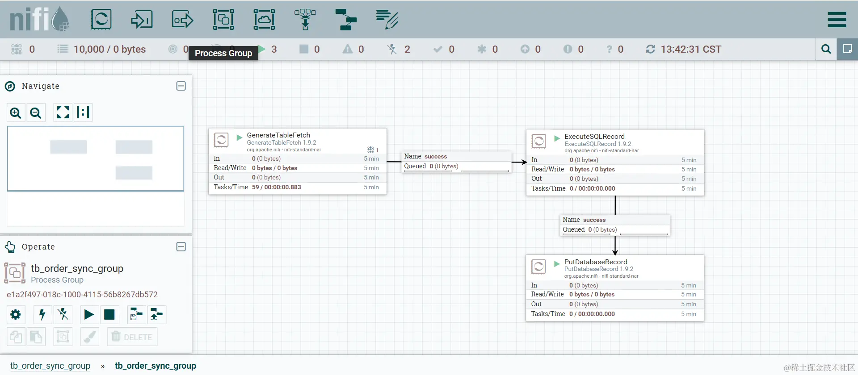
Task: Click the change color brush icon
Action: [89, 337]
